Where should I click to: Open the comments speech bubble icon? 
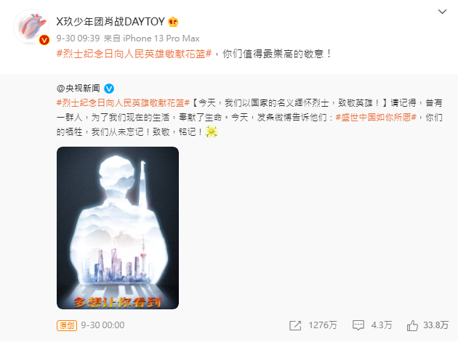point(358,325)
